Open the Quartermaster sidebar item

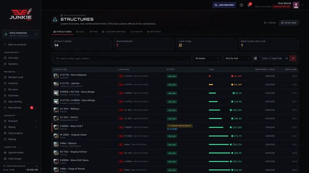point(16,152)
